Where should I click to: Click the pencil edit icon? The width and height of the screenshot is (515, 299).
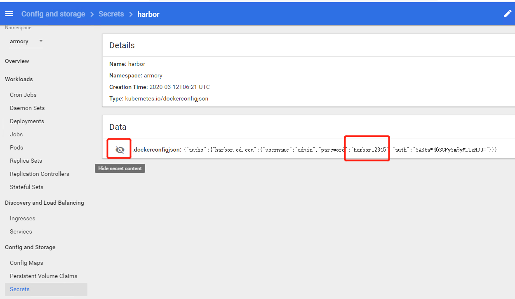pyautogui.click(x=507, y=14)
